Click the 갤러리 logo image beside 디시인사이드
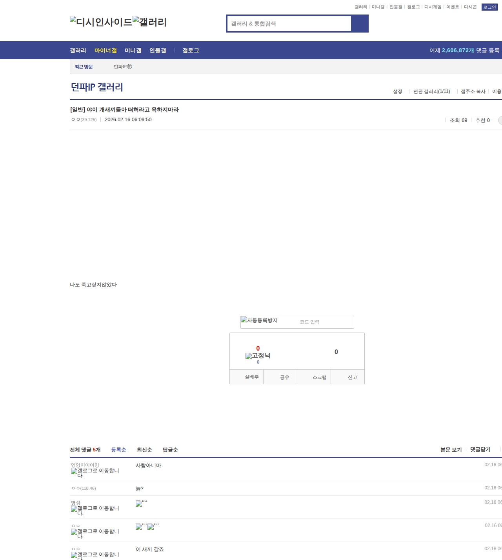 click(x=149, y=22)
